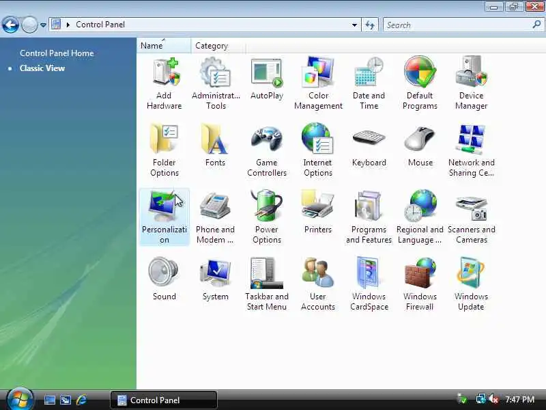
Task: Open Folder Options
Action: (164, 150)
